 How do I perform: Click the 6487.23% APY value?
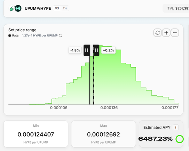point(155,139)
